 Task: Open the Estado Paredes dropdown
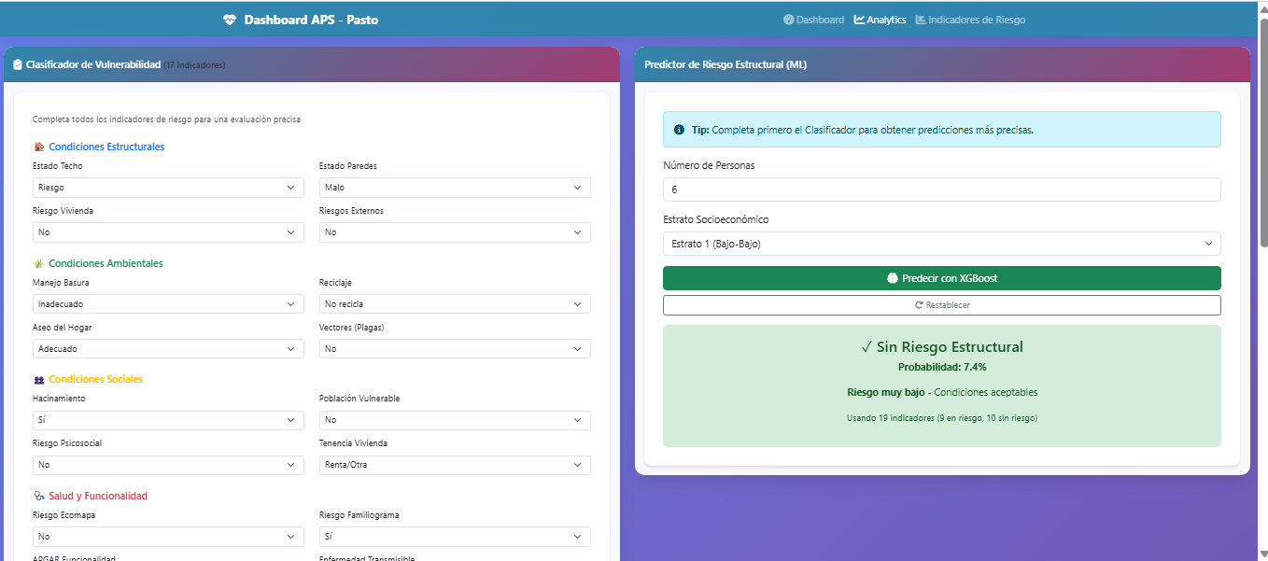[455, 188]
